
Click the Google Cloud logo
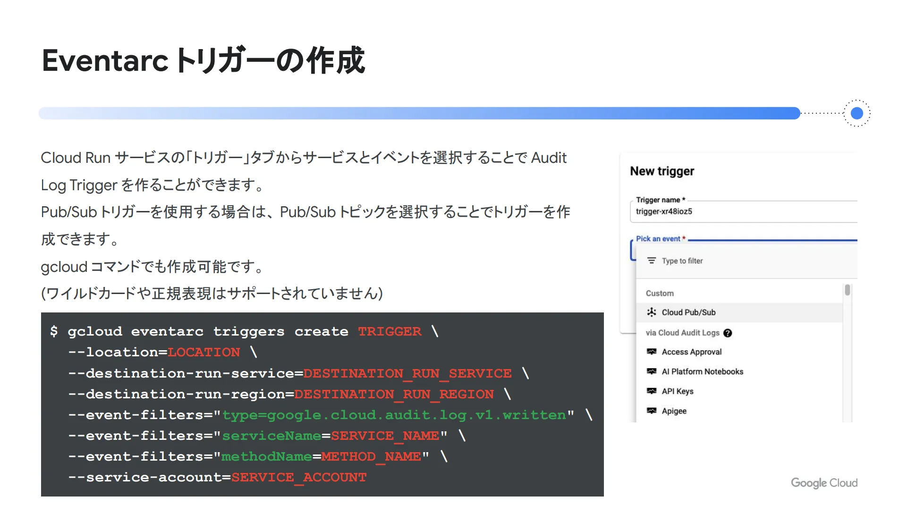click(824, 483)
